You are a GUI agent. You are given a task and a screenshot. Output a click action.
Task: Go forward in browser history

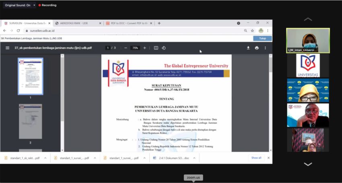11,31
